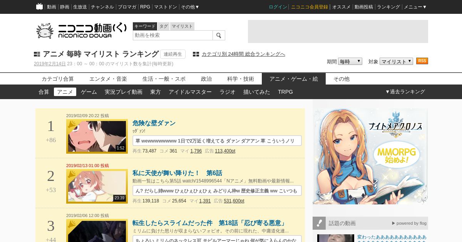The image size is (462, 242).
Task: Select the 実況プレイ動画 subcategory
Action: (x=124, y=92)
